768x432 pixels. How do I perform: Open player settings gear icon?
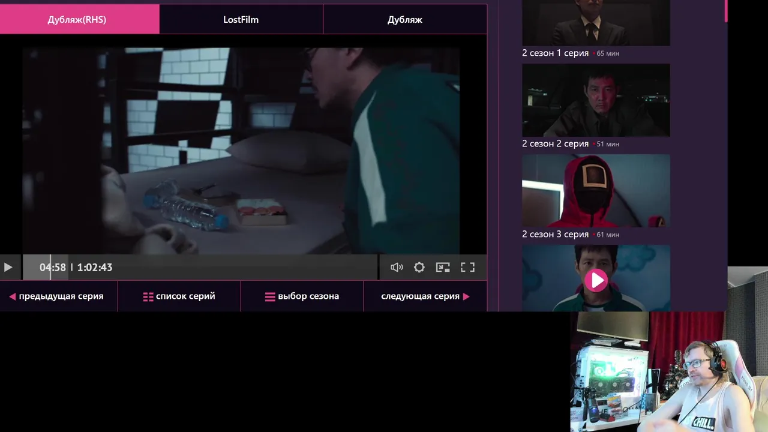(419, 268)
